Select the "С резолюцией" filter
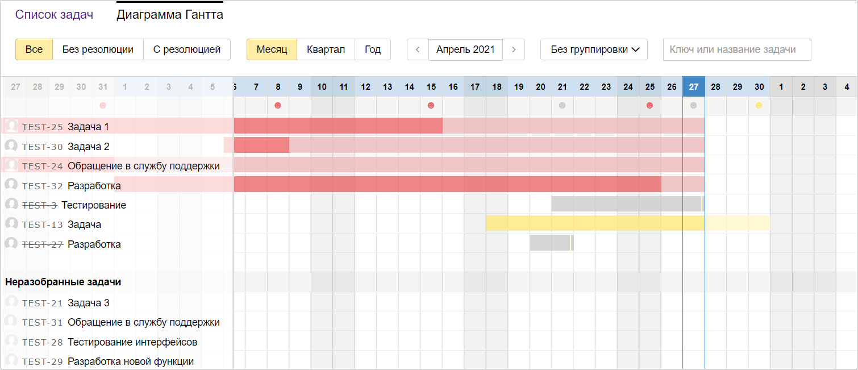This screenshot has height=370, width=858. (187, 49)
